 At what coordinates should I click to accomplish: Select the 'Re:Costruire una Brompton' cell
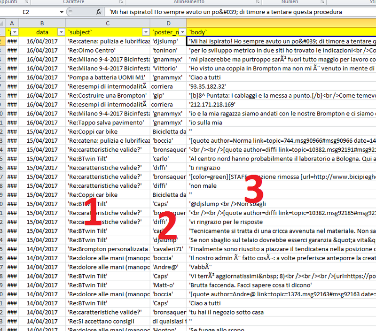[108, 95]
